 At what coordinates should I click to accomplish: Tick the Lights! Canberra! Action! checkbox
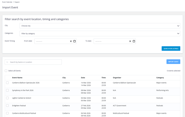(x=7, y=98)
